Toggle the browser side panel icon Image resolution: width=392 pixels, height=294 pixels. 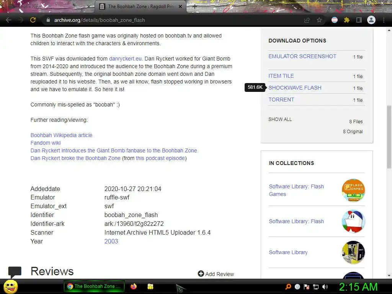click(x=359, y=20)
